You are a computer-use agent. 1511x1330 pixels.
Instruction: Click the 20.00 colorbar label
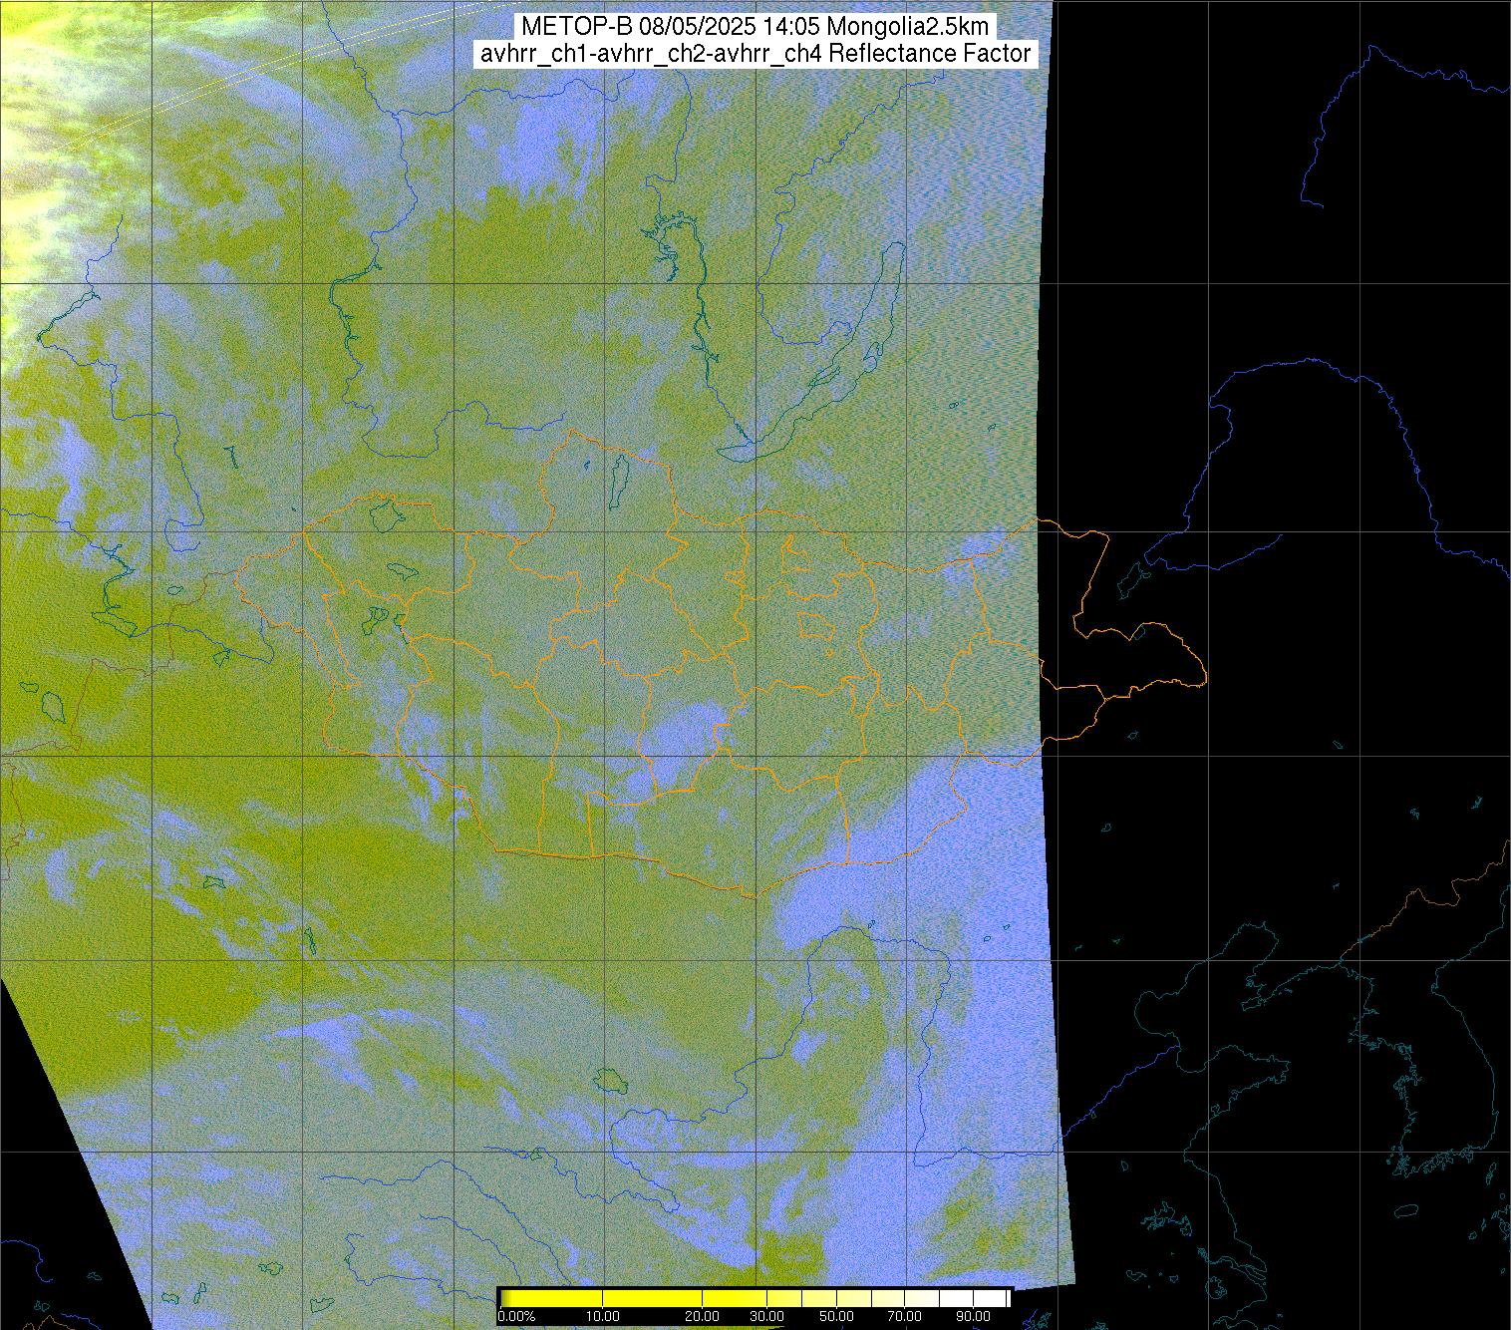pyautogui.click(x=702, y=1317)
